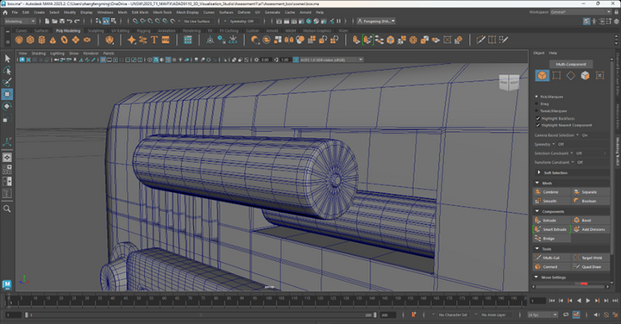The width and height of the screenshot is (621, 324).
Task: Switch to the Rigging shelf tab
Action: click(x=143, y=30)
